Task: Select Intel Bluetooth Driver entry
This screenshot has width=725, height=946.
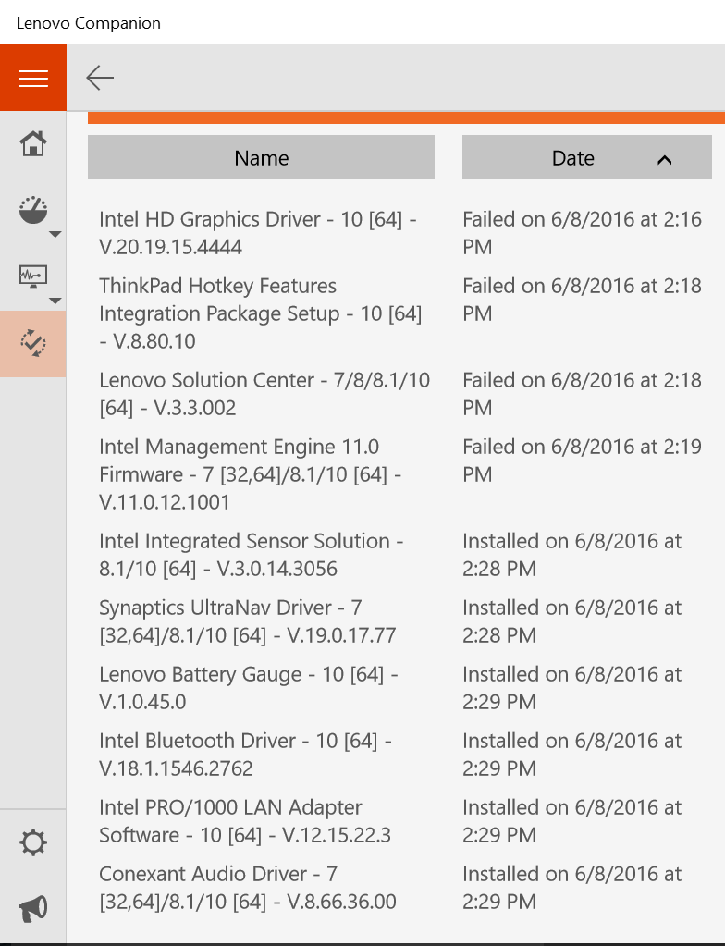Action: [245, 755]
